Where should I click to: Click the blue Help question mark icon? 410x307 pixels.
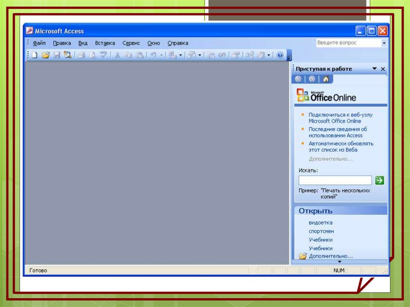click(x=280, y=55)
